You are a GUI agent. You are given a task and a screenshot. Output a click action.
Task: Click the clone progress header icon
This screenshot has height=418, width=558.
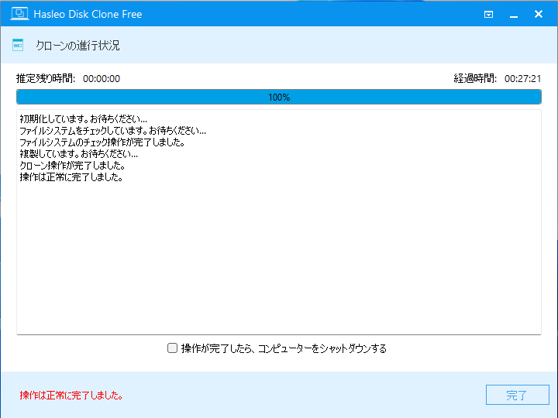18,45
